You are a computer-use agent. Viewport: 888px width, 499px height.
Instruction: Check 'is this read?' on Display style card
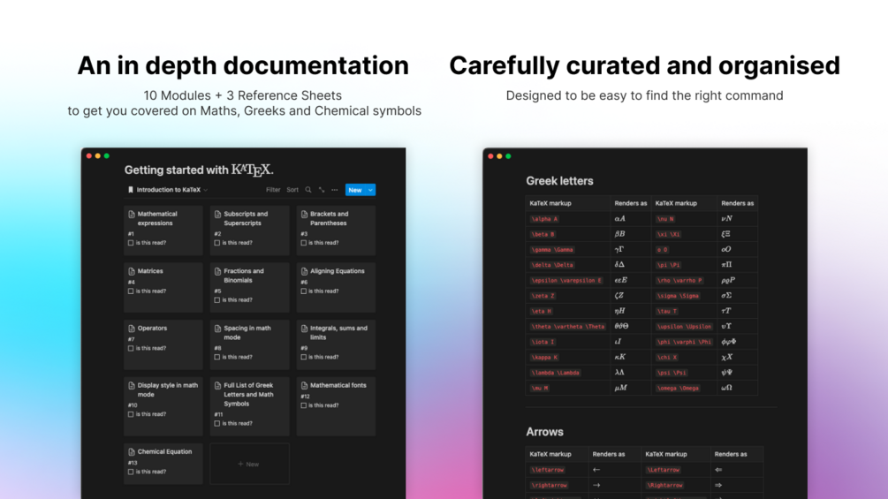pyautogui.click(x=131, y=415)
